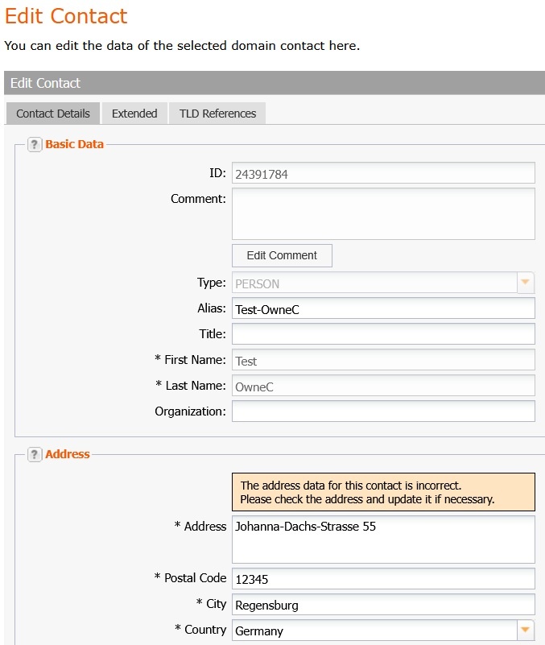Click the City field showing Regensburg
The image size is (545, 645).
tap(383, 604)
